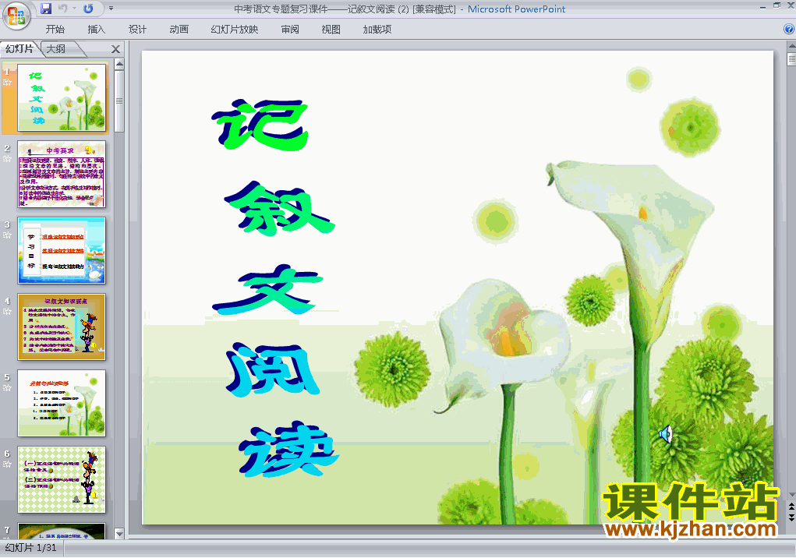
Task: Switch to the 大纲 pane tab
Action: coord(56,48)
